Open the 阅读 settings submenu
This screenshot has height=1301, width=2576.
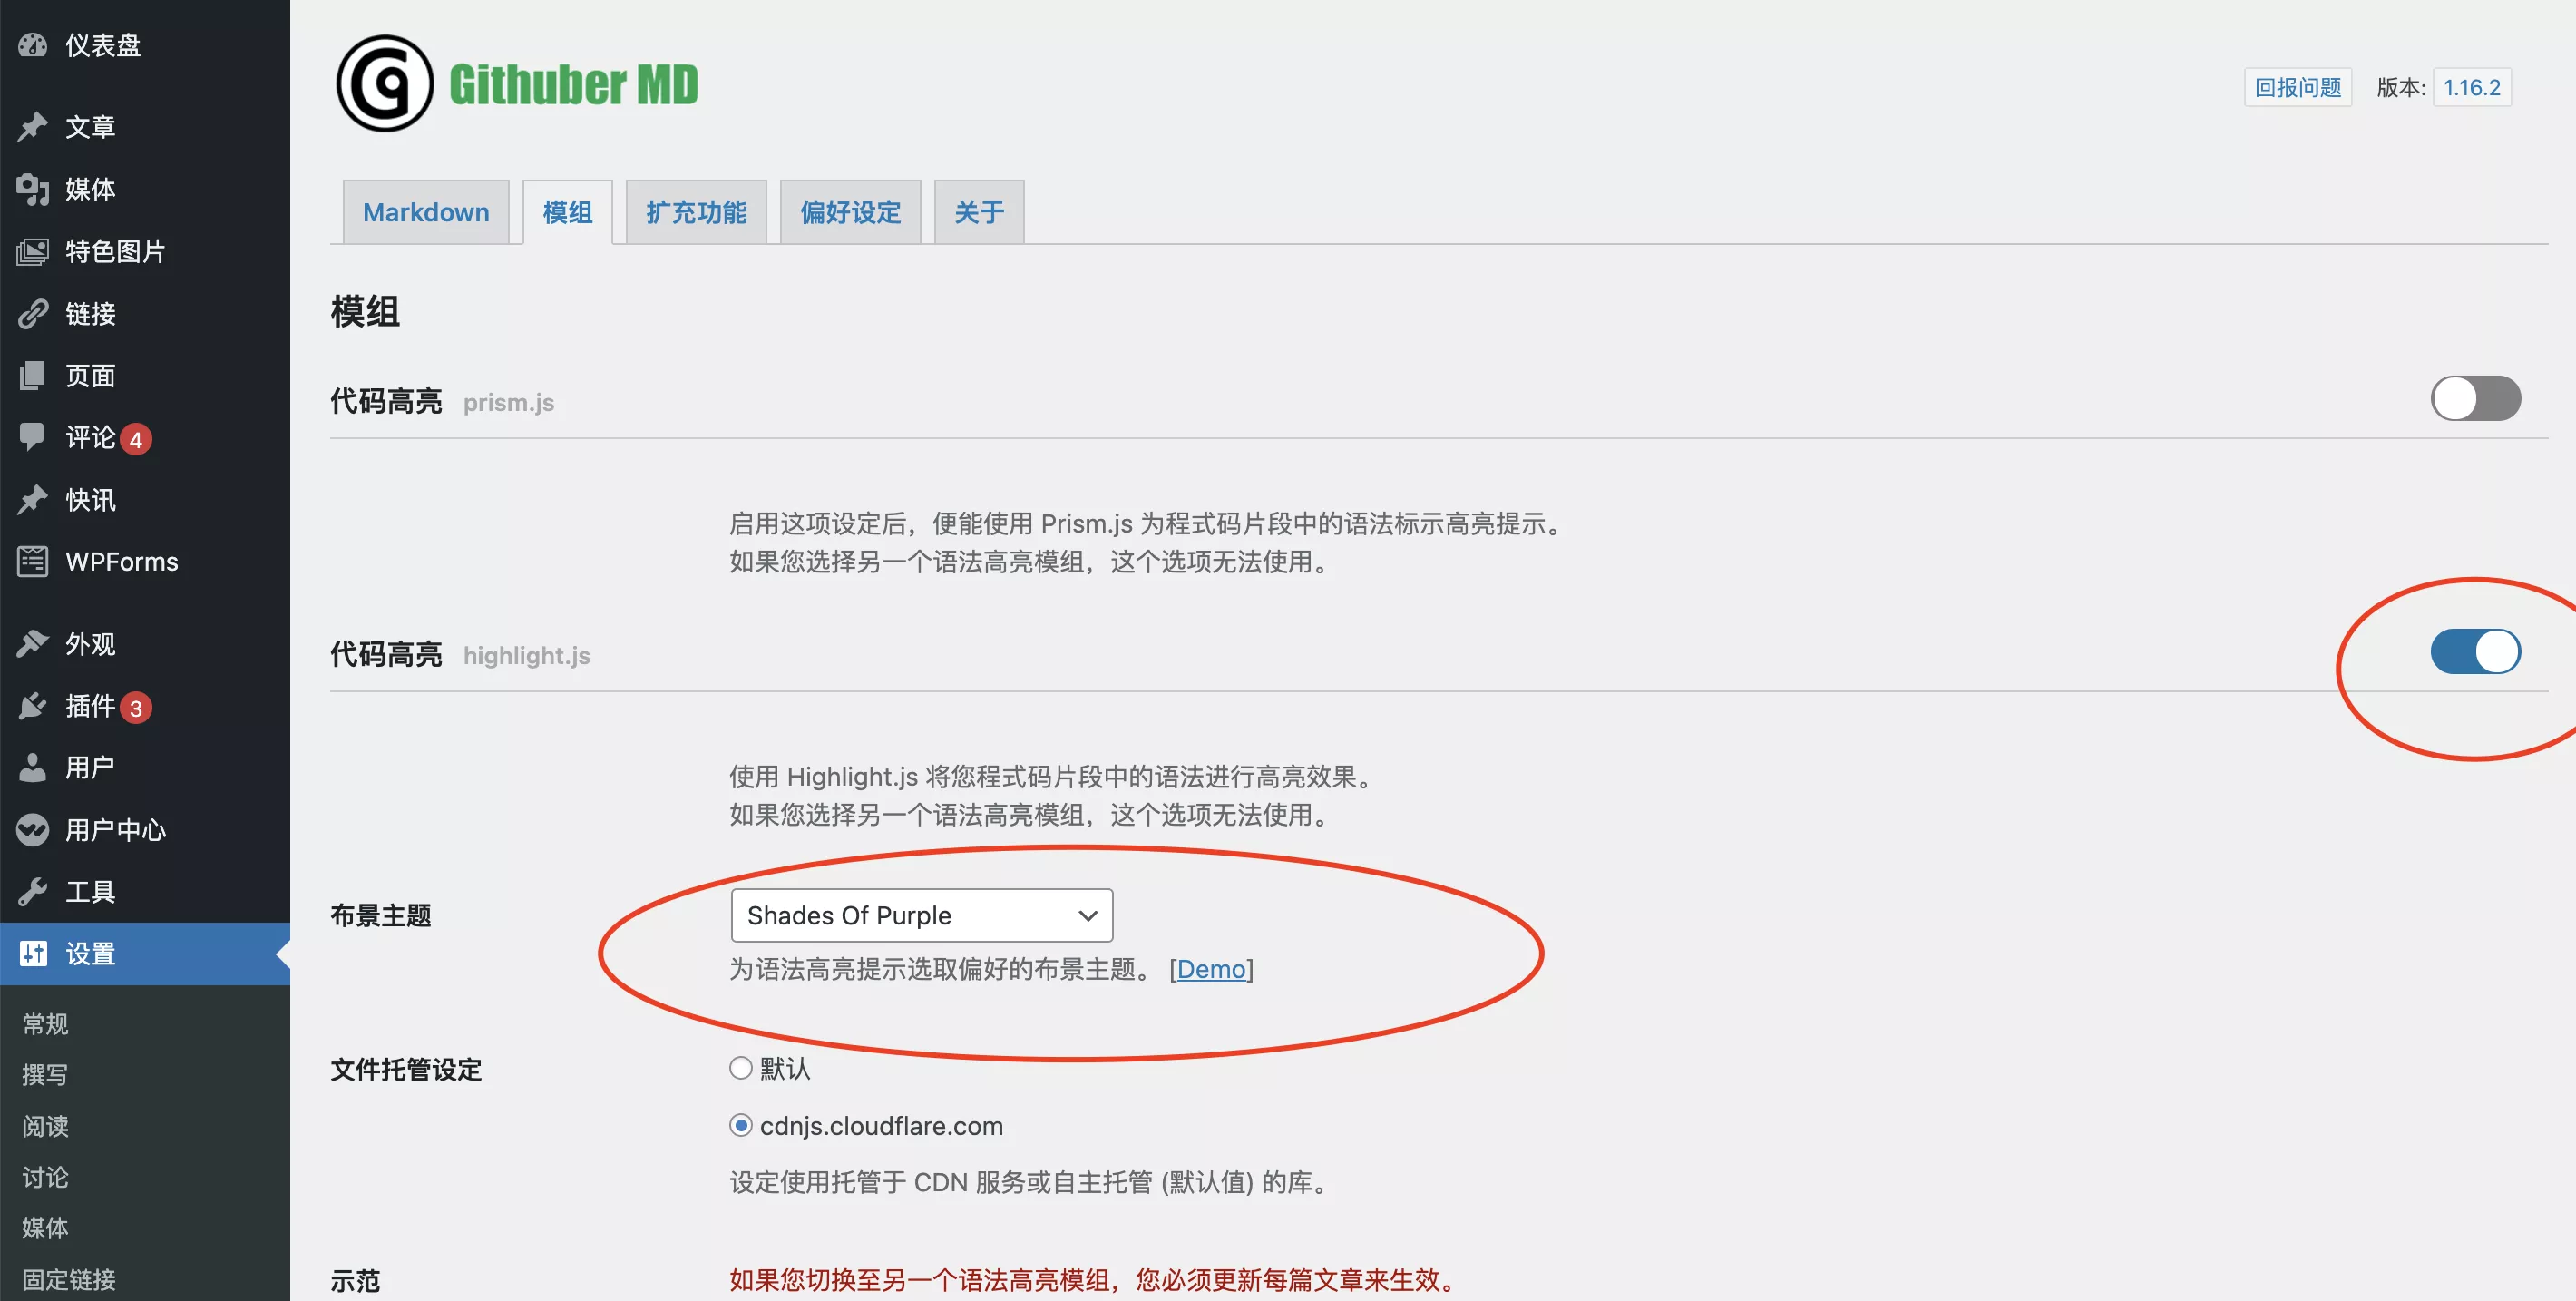coord(45,1127)
